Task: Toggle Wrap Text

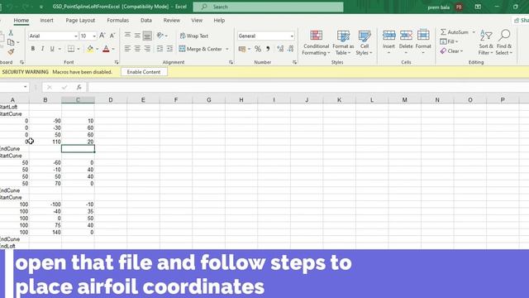Action: (x=194, y=36)
